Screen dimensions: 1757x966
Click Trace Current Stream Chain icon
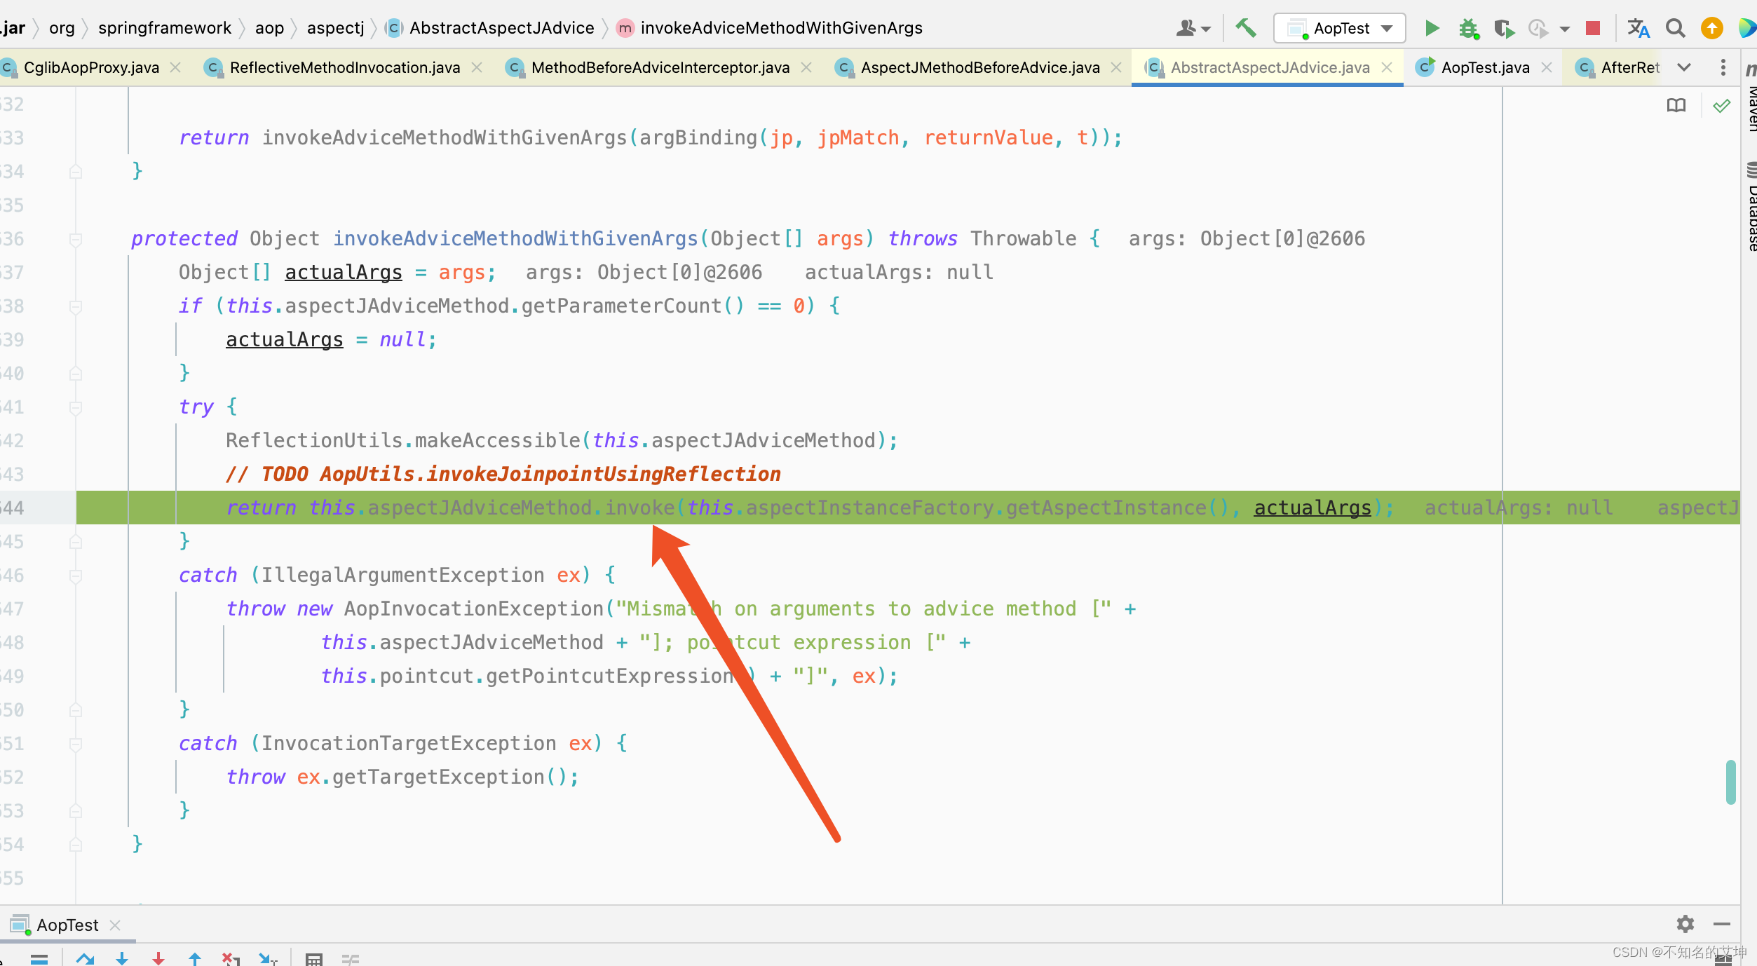click(x=351, y=958)
